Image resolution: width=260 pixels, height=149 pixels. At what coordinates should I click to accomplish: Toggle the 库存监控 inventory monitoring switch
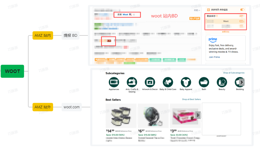click(x=242, y=10)
